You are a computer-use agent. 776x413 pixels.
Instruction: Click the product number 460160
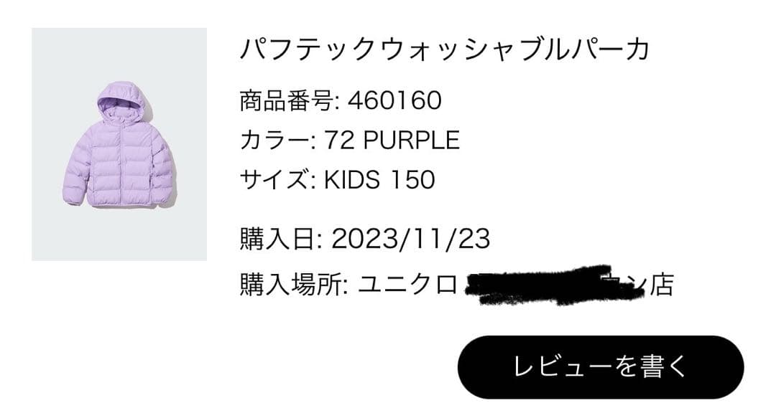click(x=394, y=101)
